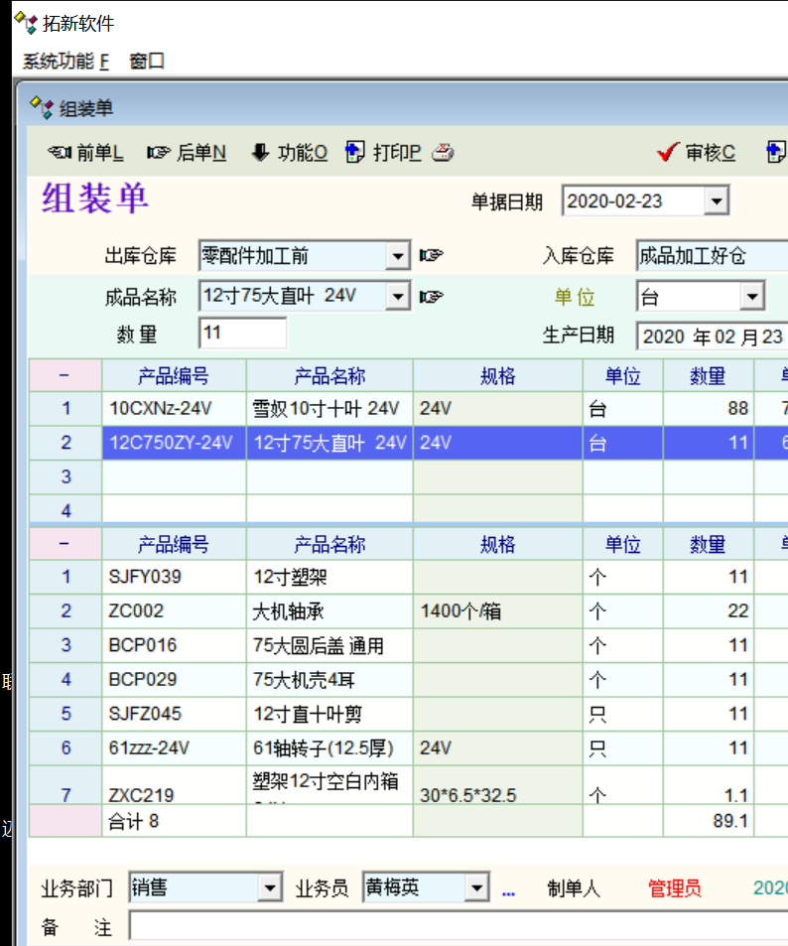
Task: Expand the 单据日期 date dropdown
Action: [717, 202]
